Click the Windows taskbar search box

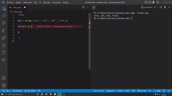pos(20,94)
